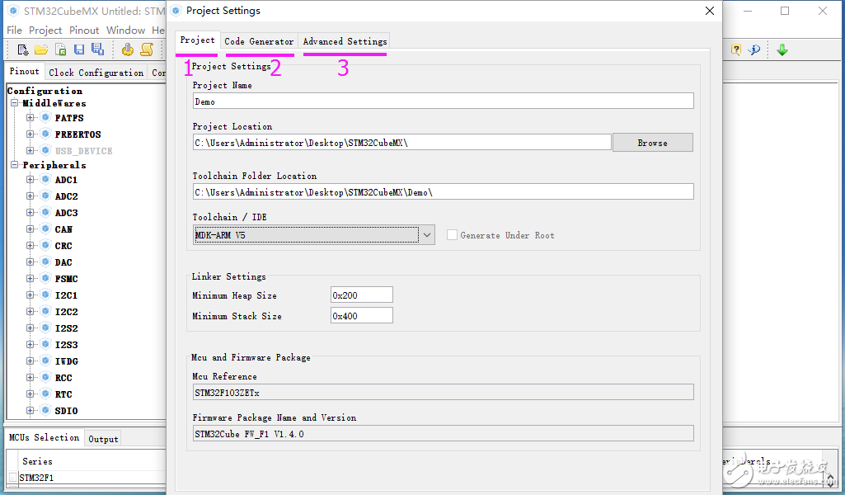The height and width of the screenshot is (495, 845).
Task: Select the RCC tree label
Action: 63,378
